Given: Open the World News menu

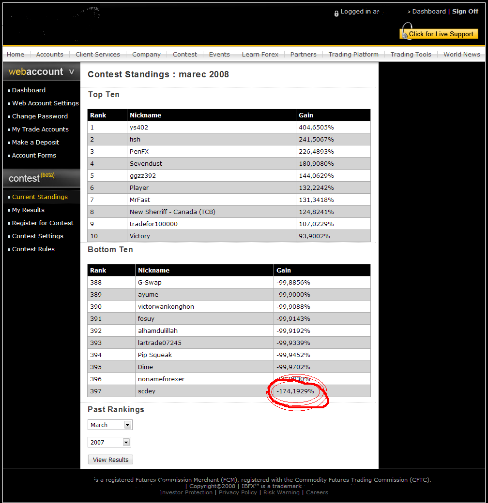Looking at the screenshot, I should (462, 55).
